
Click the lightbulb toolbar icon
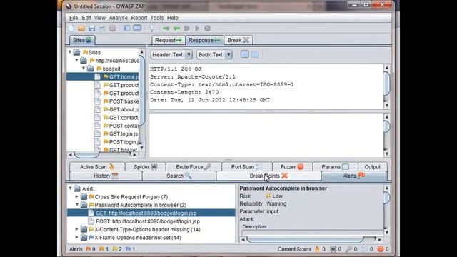tap(151, 29)
